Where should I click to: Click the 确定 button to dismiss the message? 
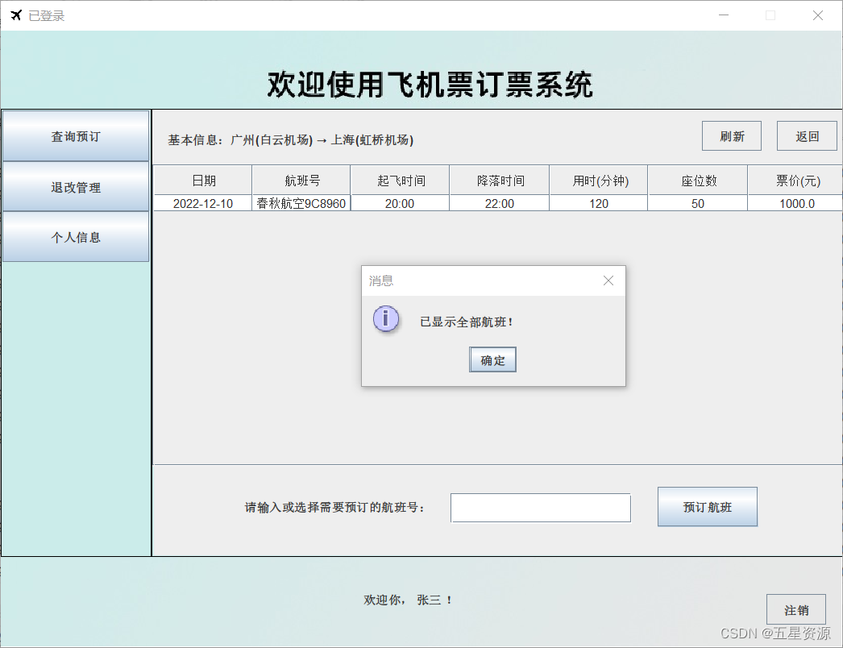point(492,359)
